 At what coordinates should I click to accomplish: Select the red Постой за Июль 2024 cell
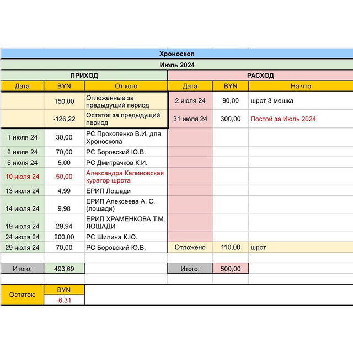(301, 119)
